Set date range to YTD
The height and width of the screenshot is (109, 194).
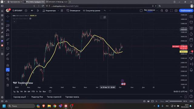(33, 91)
